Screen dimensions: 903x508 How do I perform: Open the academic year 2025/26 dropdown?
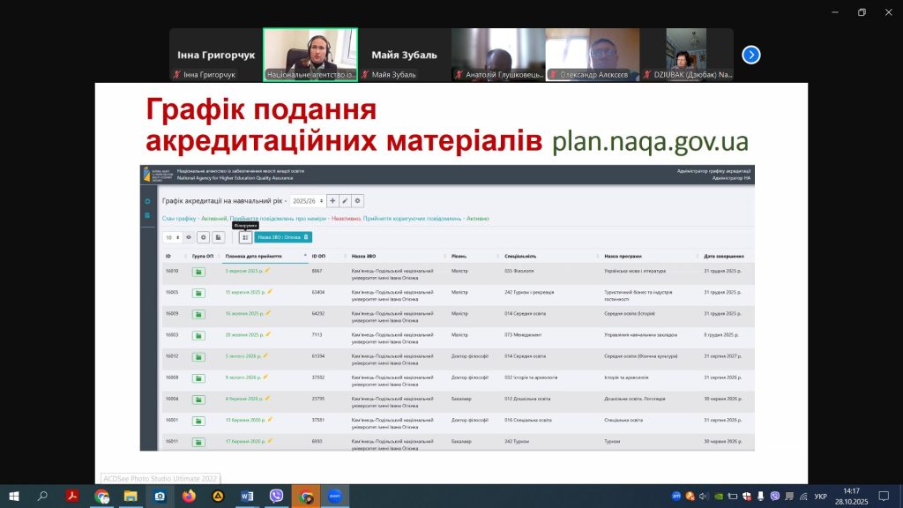coord(308,201)
